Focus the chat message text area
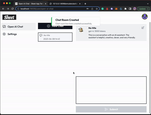 coord(111,90)
